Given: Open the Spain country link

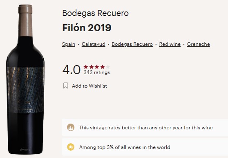Looking at the screenshot, I should click(x=69, y=44).
